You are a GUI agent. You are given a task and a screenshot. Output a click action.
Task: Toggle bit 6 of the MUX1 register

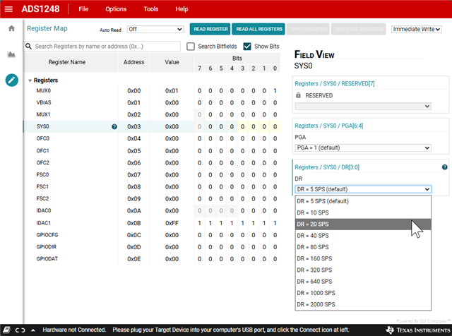coord(210,114)
